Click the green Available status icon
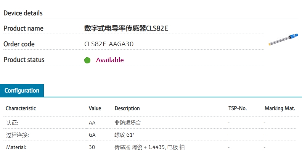The height and width of the screenshot is (157, 302). pyautogui.click(x=87, y=60)
